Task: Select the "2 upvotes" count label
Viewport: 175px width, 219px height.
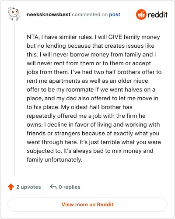Action: [x=28, y=187]
